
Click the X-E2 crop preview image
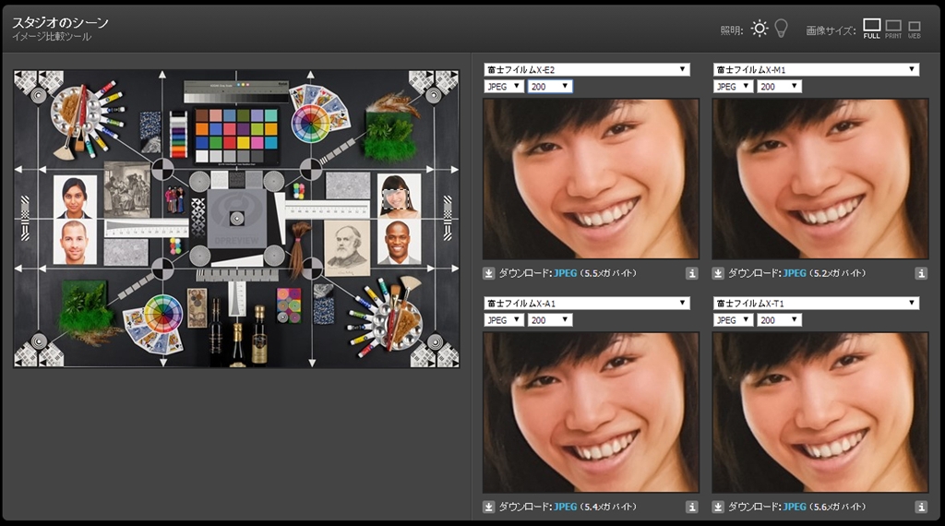[592, 180]
